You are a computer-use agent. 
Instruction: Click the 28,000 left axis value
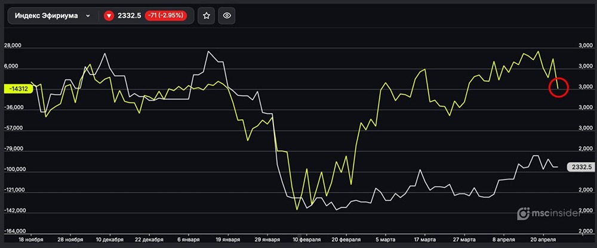13,46
